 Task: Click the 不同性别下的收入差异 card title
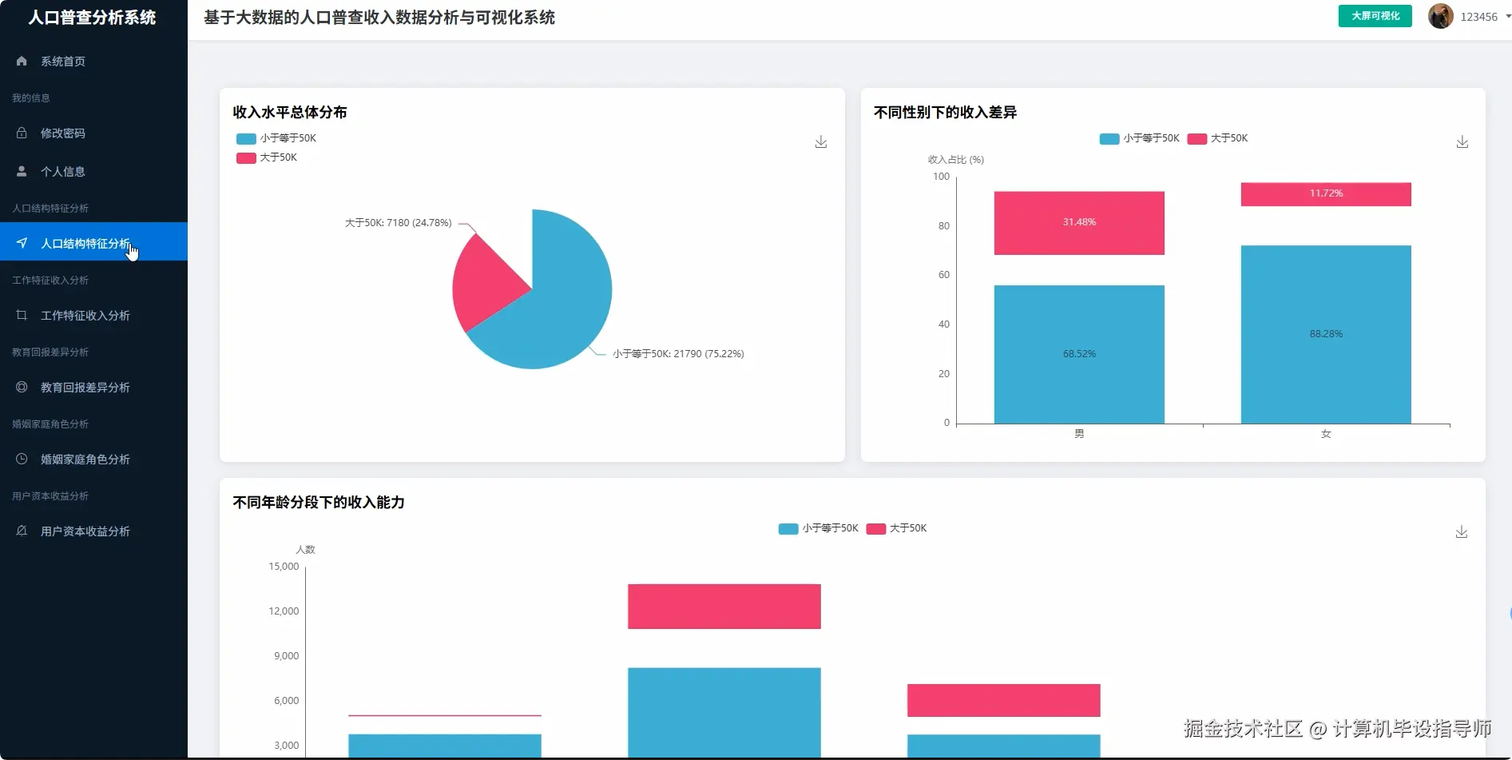click(x=945, y=113)
